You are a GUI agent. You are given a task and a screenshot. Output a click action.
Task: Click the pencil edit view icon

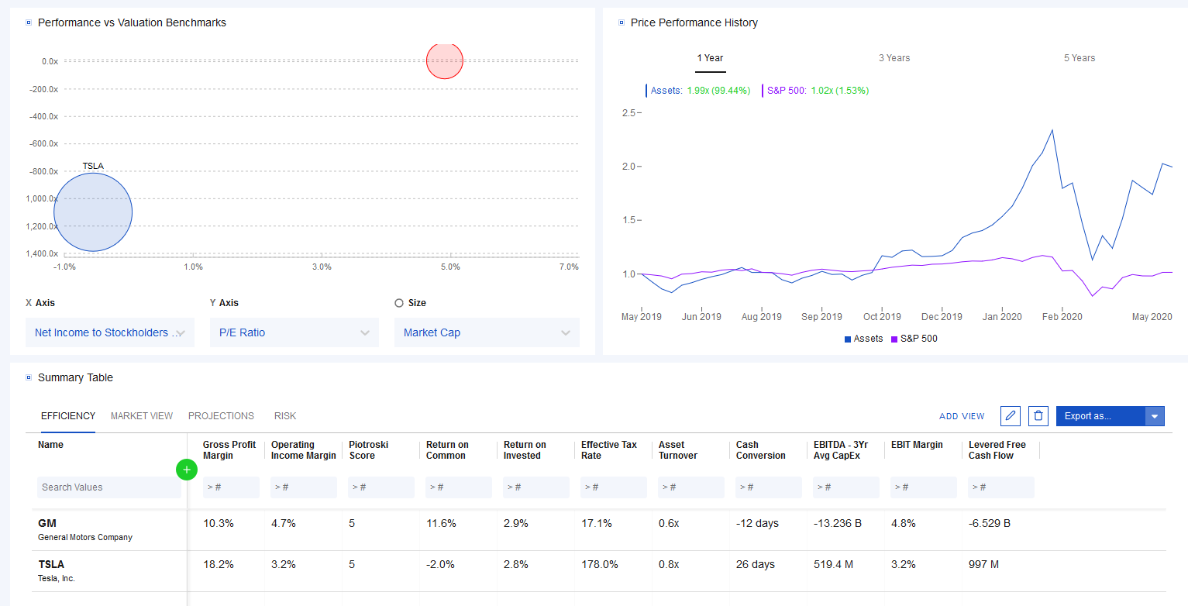click(1011, 416)
